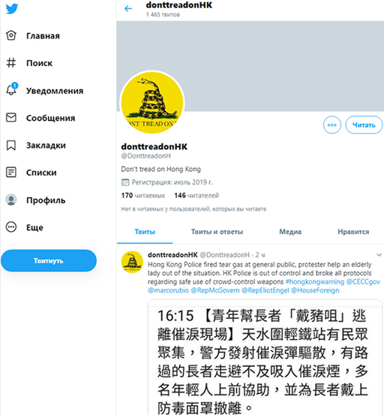Viewport: 384px width, 415px height.
Task: Open the Gadsden snake profile picture
Action: coord(152,102)
